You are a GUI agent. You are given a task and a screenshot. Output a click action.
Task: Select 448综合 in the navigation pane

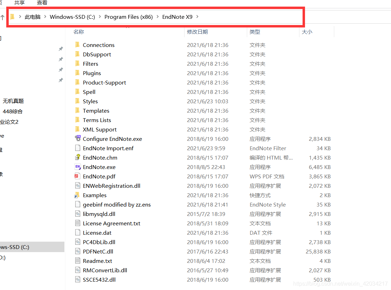coord(13,111)
